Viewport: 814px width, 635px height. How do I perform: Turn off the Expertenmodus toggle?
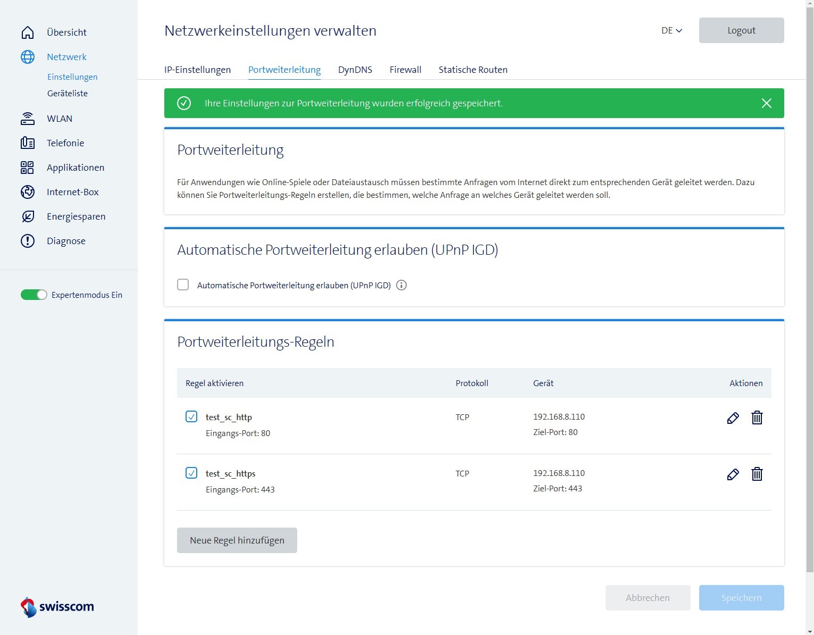click(34, 295)
